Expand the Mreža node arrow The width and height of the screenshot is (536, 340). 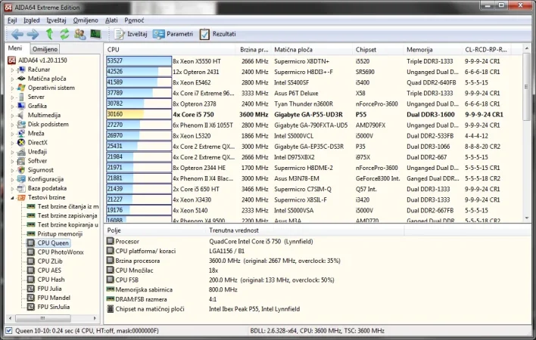pos(13,134)
